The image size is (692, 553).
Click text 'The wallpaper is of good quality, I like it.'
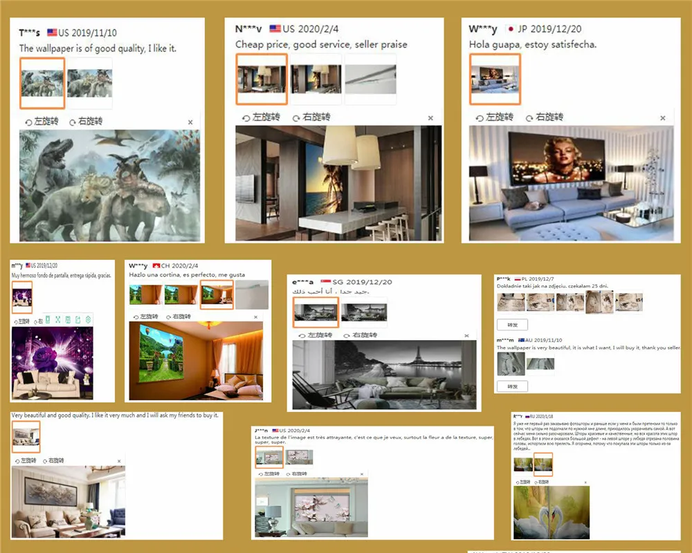[x=98, y=48]
